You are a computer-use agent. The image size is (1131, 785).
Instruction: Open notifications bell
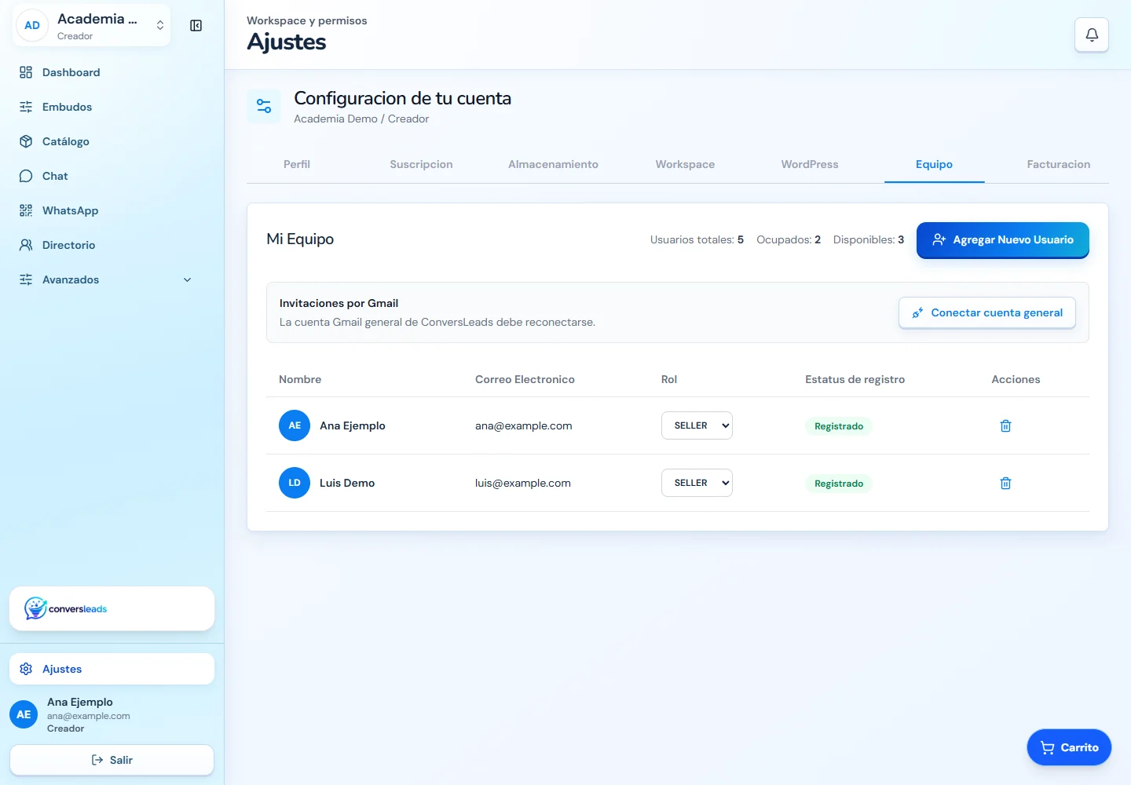coord(1092,35)
